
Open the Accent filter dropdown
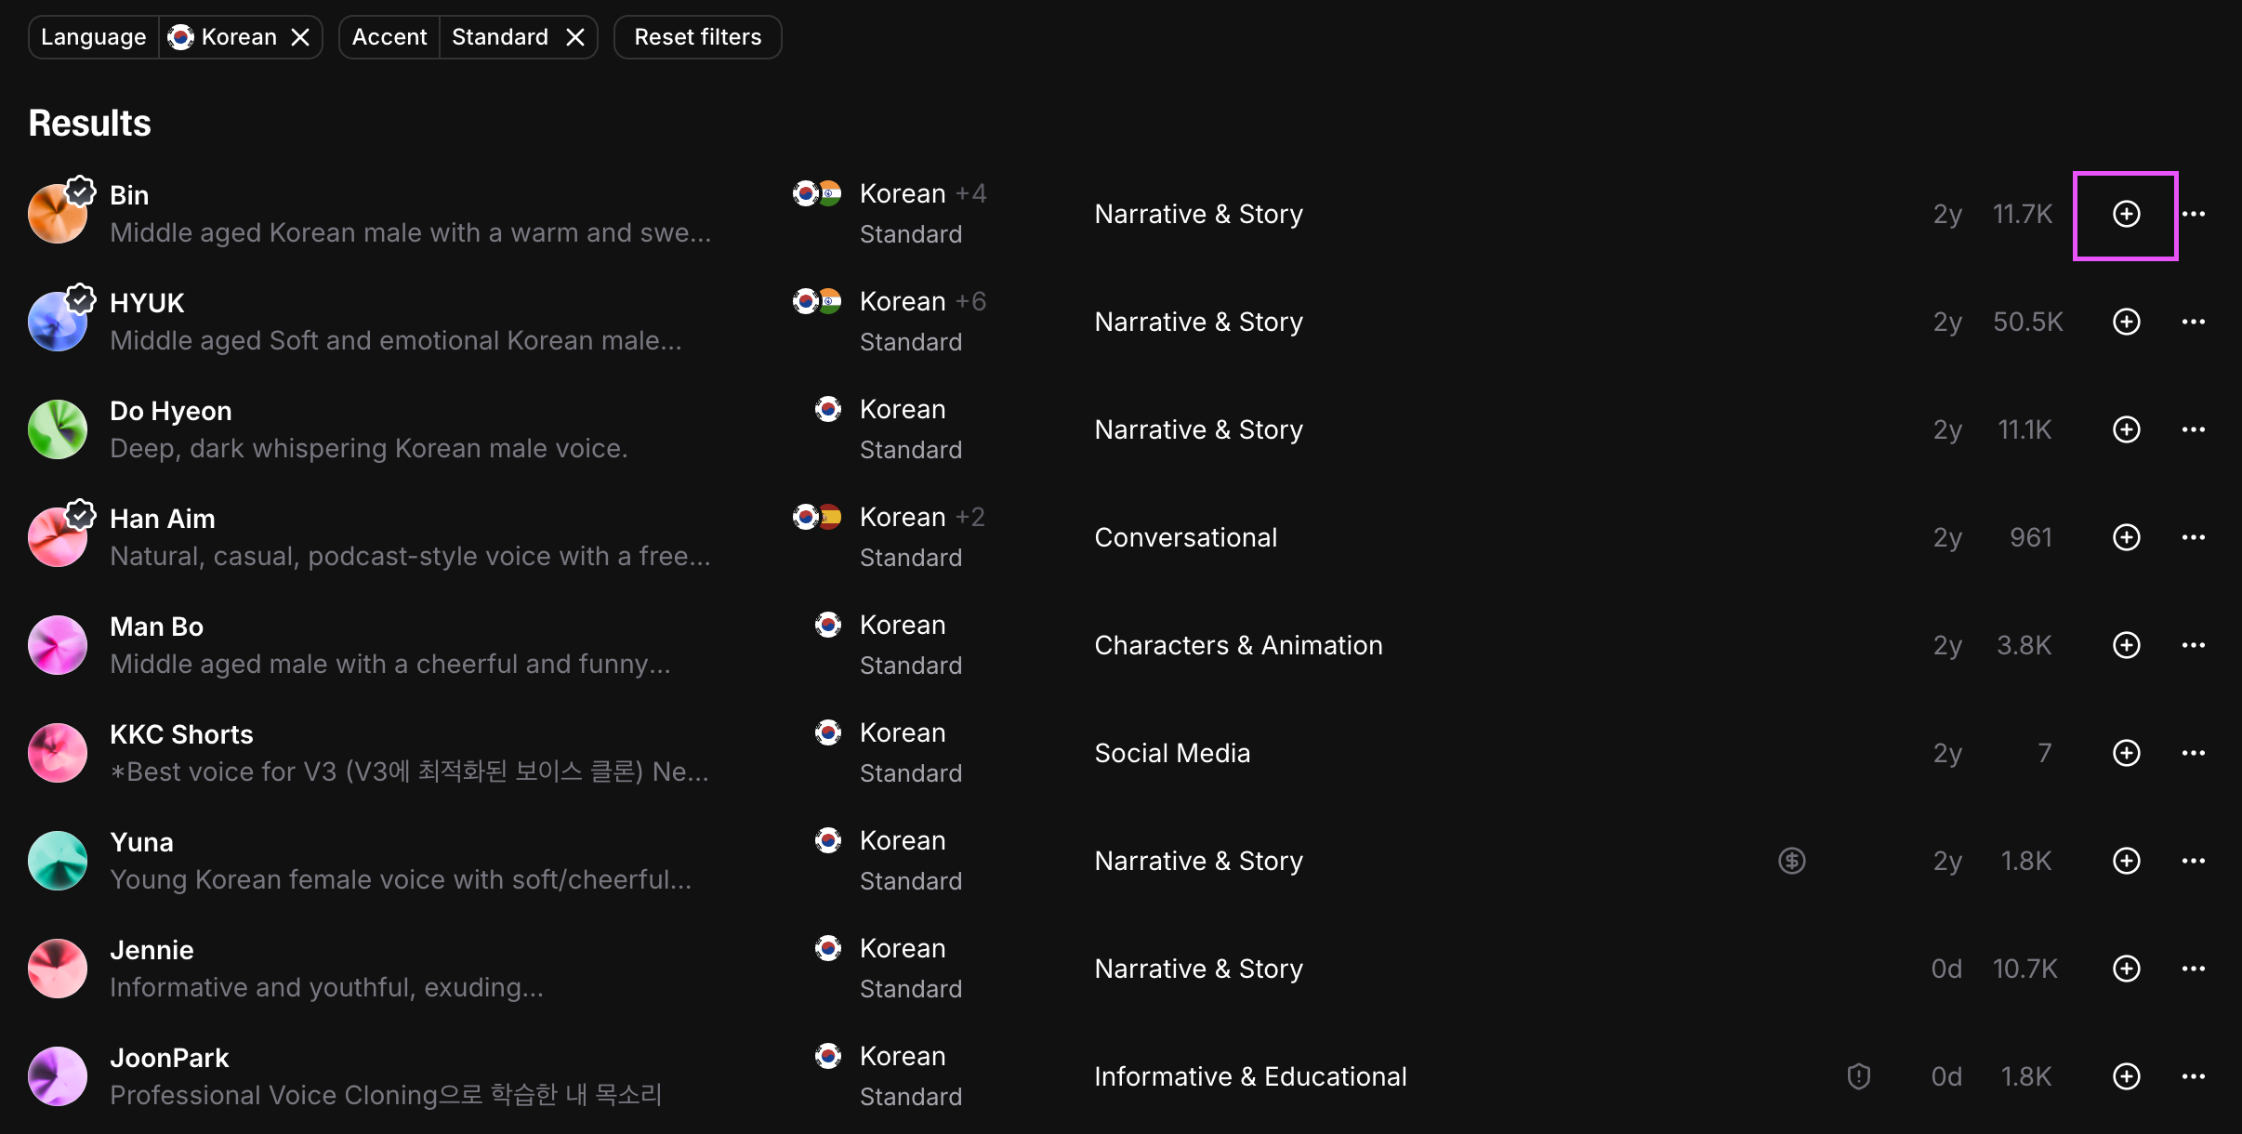(389, 37)
